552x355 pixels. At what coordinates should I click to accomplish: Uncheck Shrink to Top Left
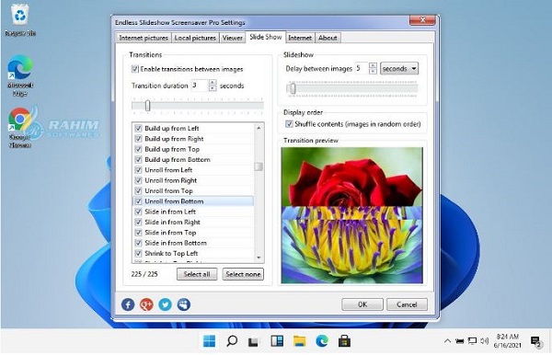138,253
